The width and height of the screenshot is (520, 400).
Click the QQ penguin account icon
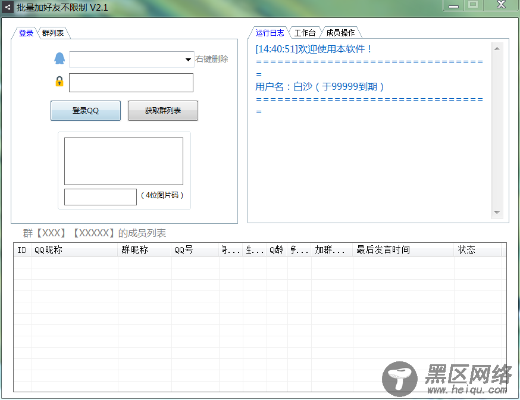point(59,58)
